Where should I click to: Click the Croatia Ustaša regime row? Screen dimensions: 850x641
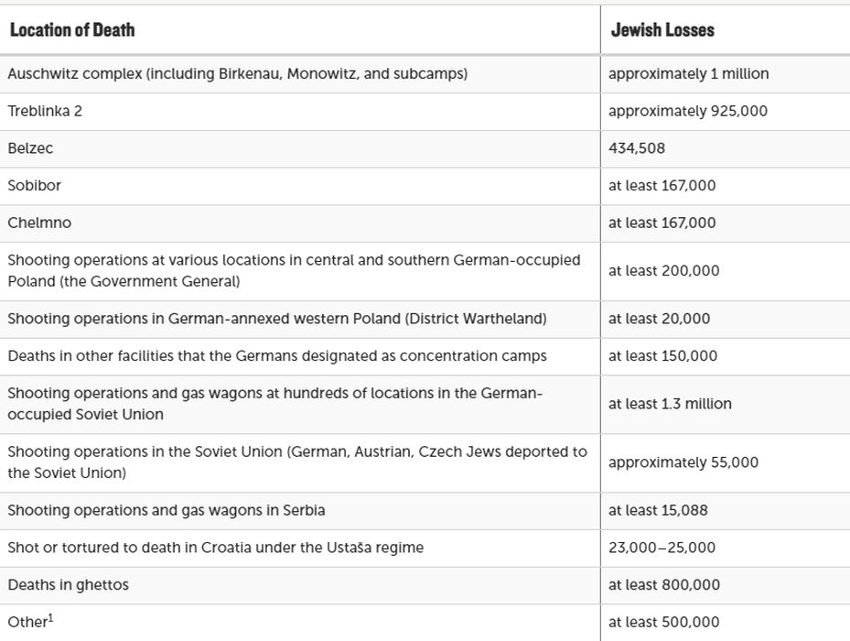(x=215, y=548)
